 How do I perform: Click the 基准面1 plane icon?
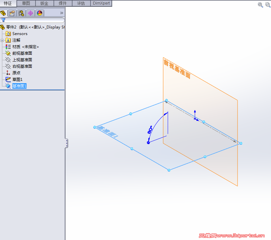coord(8,86)
